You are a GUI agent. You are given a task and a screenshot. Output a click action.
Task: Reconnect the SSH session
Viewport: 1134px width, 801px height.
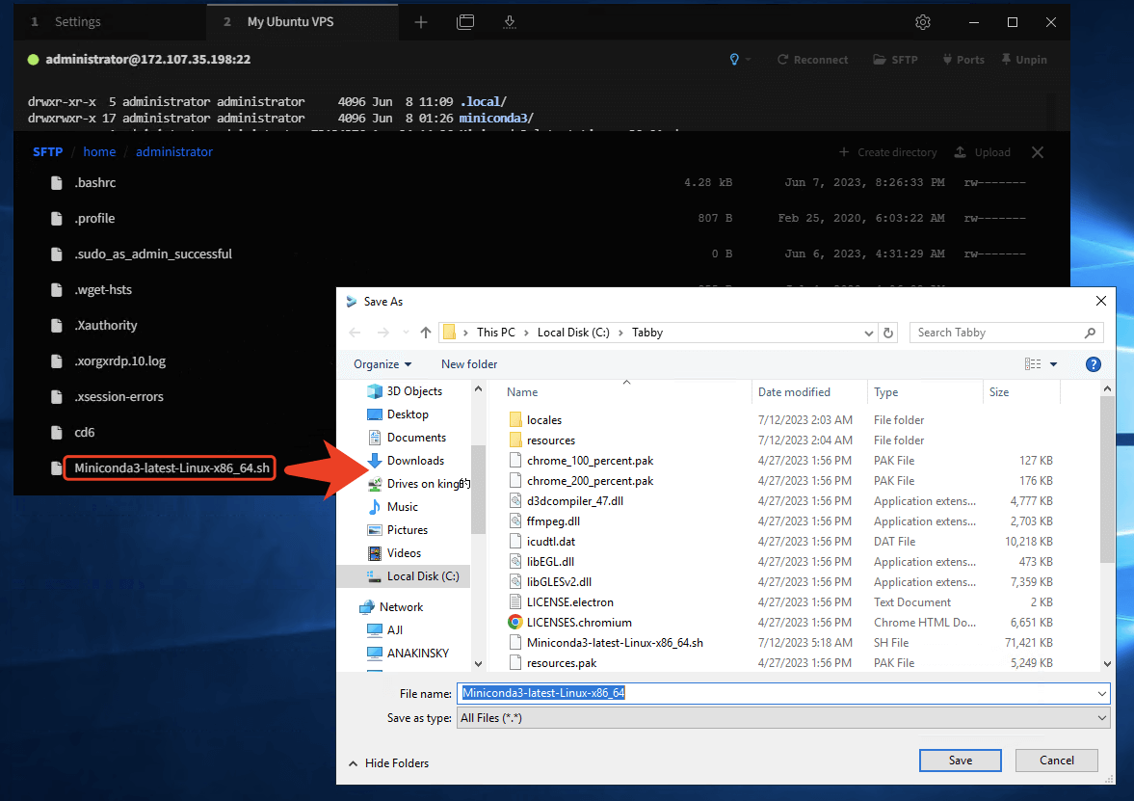coord(812,60)
